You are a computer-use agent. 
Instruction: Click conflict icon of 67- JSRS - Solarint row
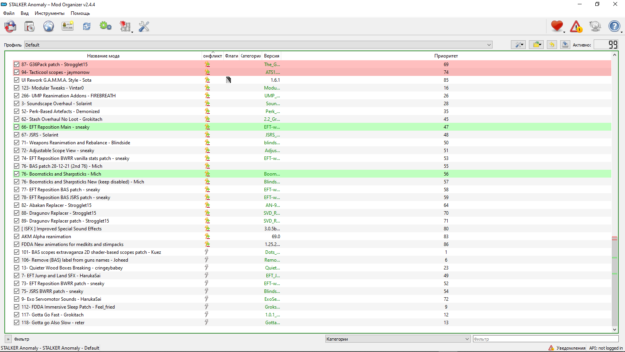207,135
